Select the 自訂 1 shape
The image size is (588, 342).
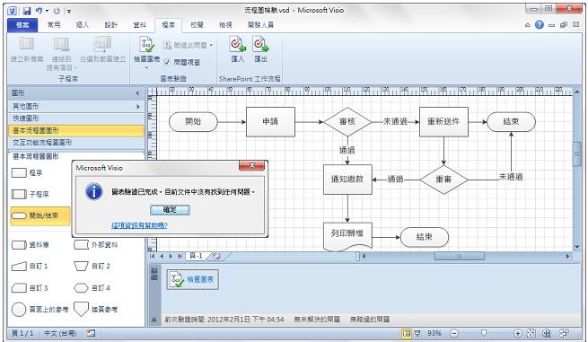pyautogui.click(x=30, y=267)
